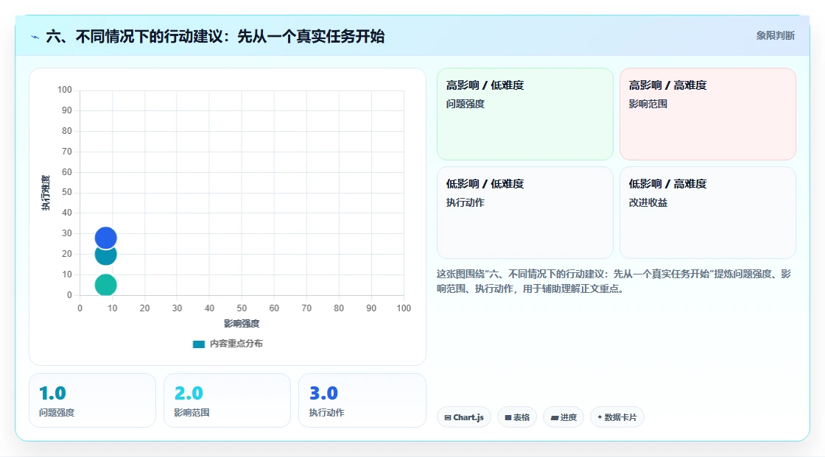
Task: Click the bar icon in 进度 chip
Action: [x=555, y=418]
